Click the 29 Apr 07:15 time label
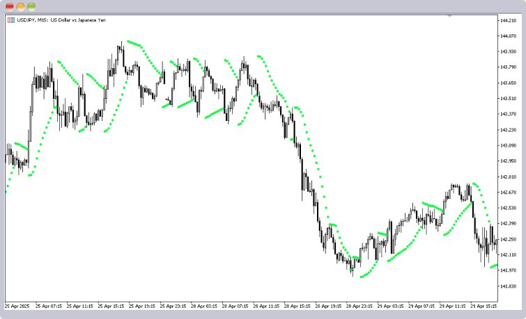 [x=424, y=306]
